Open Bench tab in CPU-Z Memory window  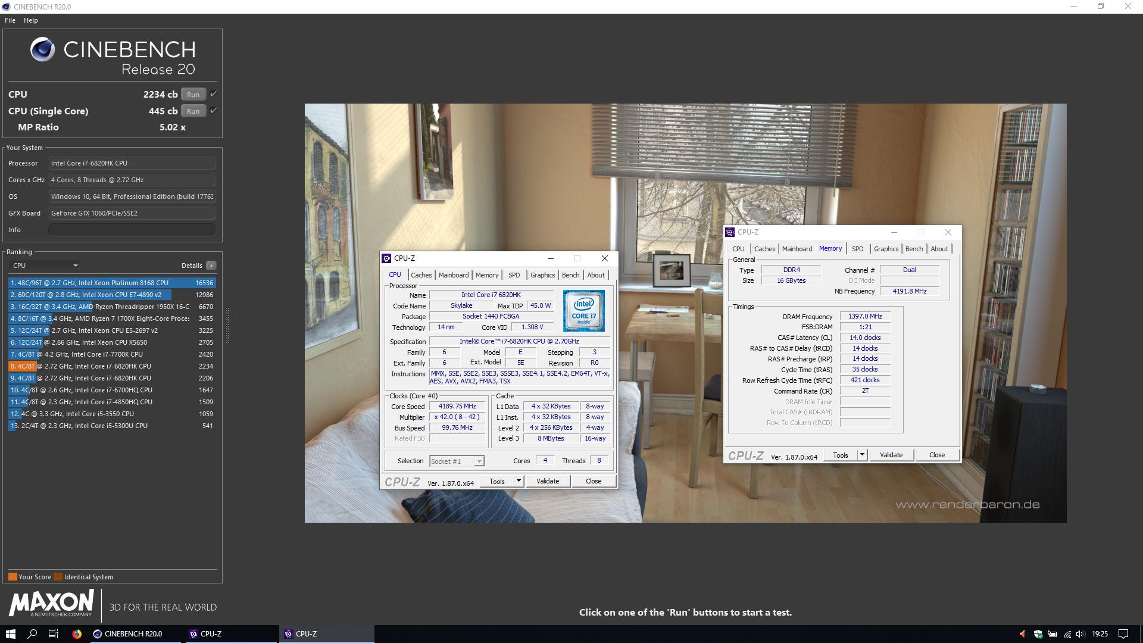[914, 249]
